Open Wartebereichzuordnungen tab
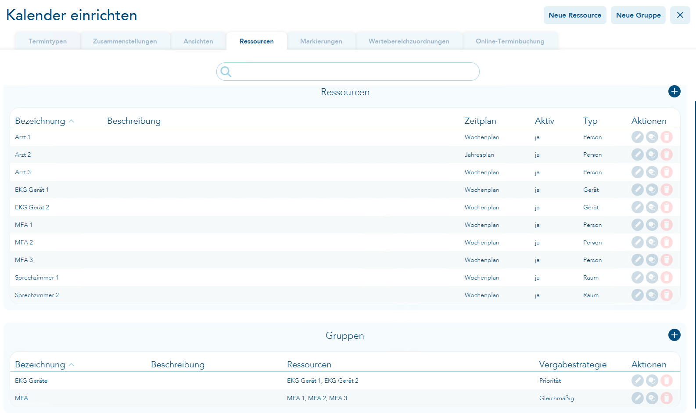This screenshot has width=696, height=413. [409, 41]
